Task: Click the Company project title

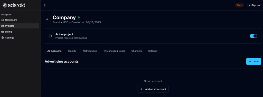Action: (64, 18)
